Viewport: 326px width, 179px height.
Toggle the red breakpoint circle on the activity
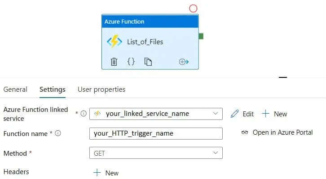193,8
